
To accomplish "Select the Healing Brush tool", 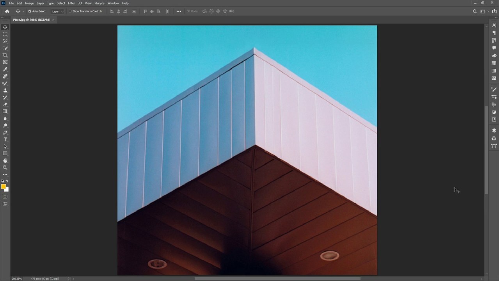I will pyautogui.click(x=5, y=76).
